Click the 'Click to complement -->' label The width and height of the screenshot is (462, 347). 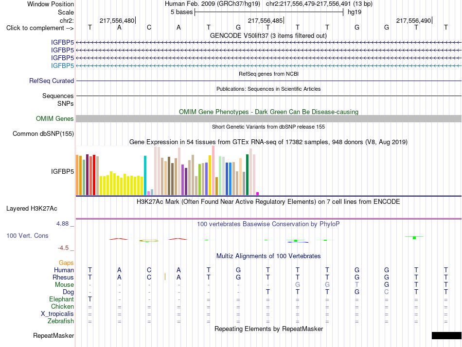tap(40, 28)
